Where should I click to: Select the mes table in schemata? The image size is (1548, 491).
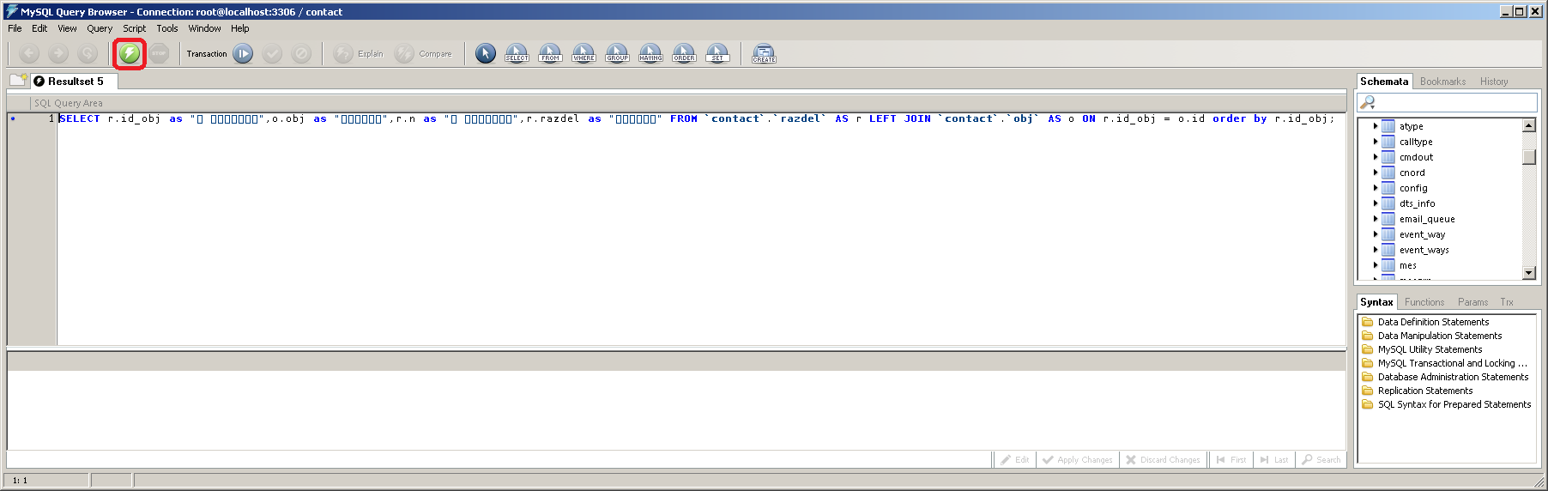pyautogui.click(x=1407, y=265)
